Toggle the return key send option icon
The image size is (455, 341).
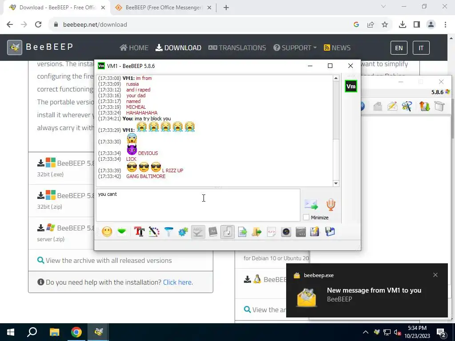(x=227, y=232)
